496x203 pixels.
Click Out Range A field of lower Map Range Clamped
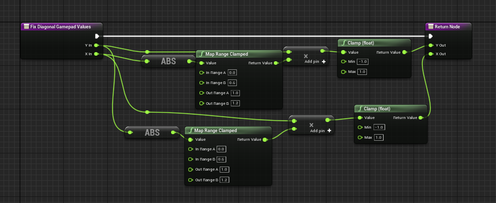tap(225, 169)
